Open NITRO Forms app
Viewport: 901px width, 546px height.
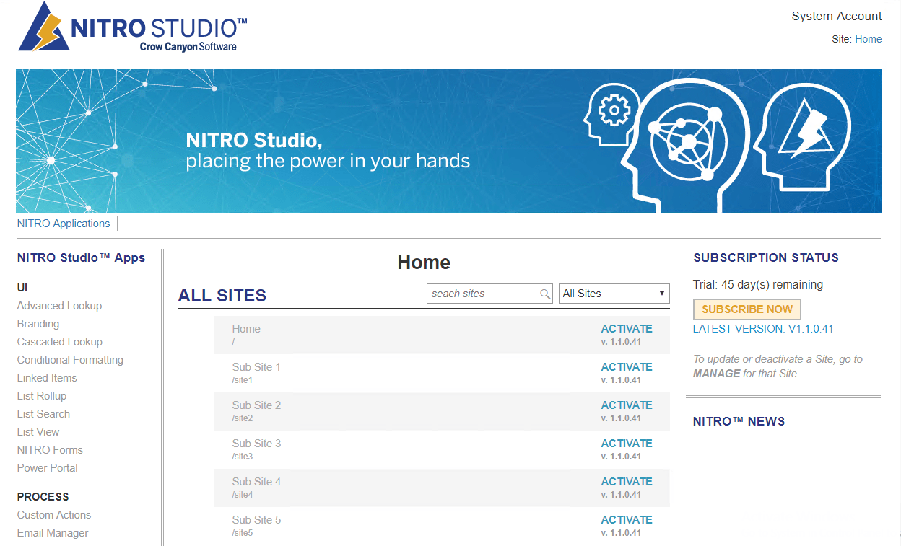click(x=50, y=450)
